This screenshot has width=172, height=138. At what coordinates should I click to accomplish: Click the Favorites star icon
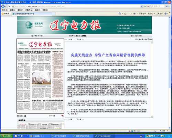[x=2, y=14]
